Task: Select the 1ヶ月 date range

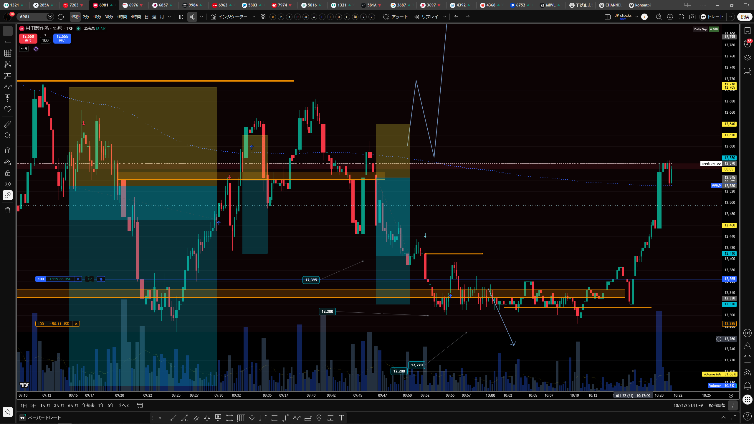Action: [x=45, y=405]
